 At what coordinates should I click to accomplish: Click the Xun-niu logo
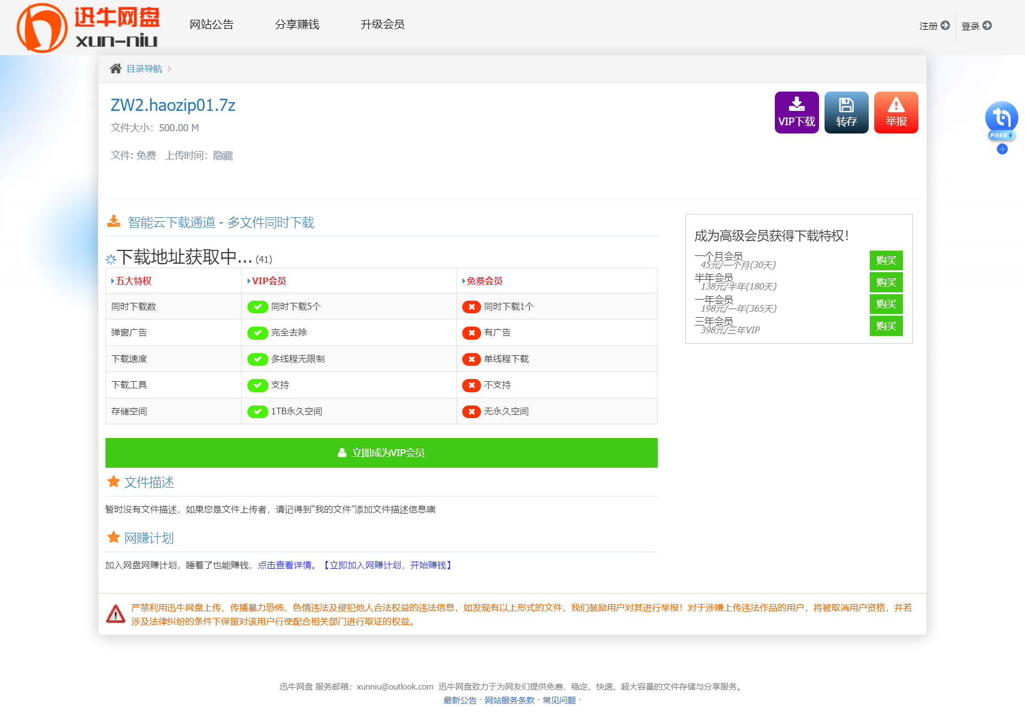pyautogui.click(x=88, y=28)
